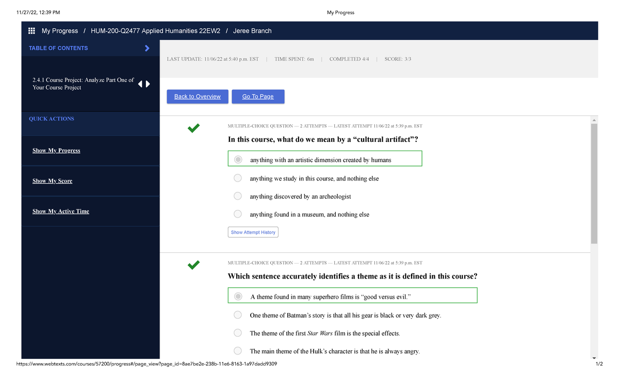
Task: Expand Show Attempt History for first question
Action: (x=253, y=233)
